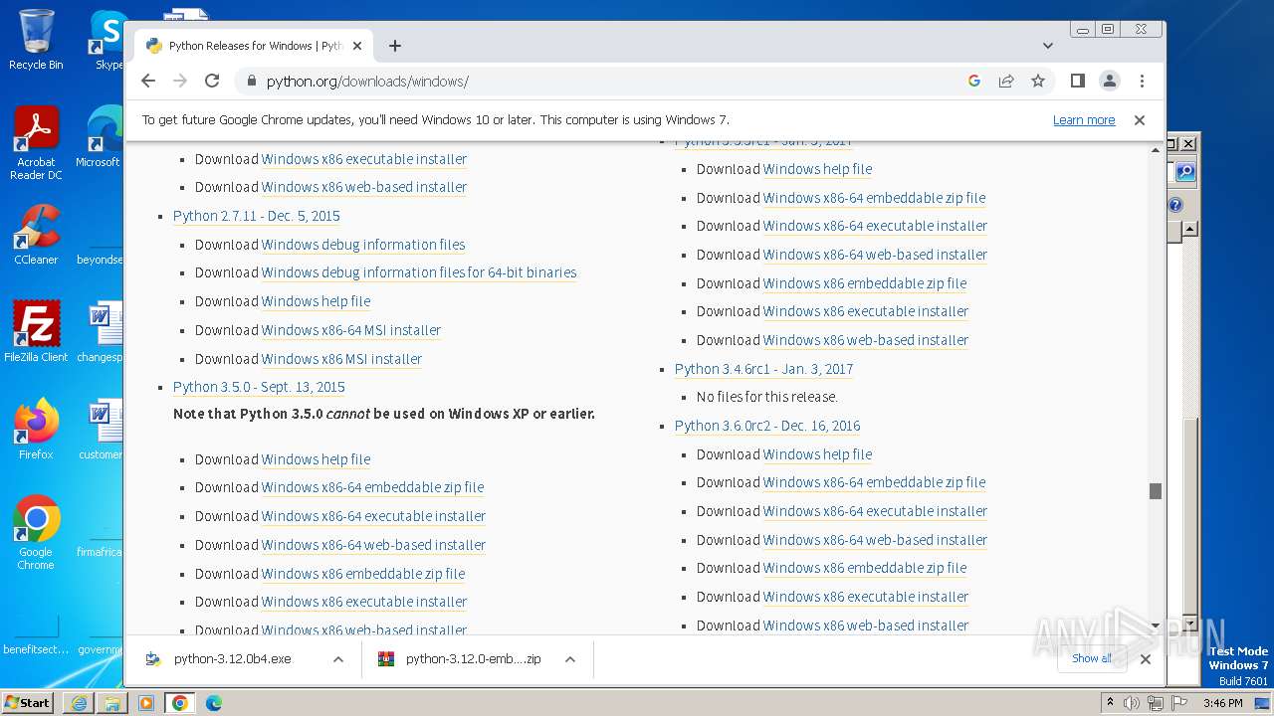
Task: Open the Python 3.4.6rc1 release link
Action: pyautogui.click(x=763, y=369)
